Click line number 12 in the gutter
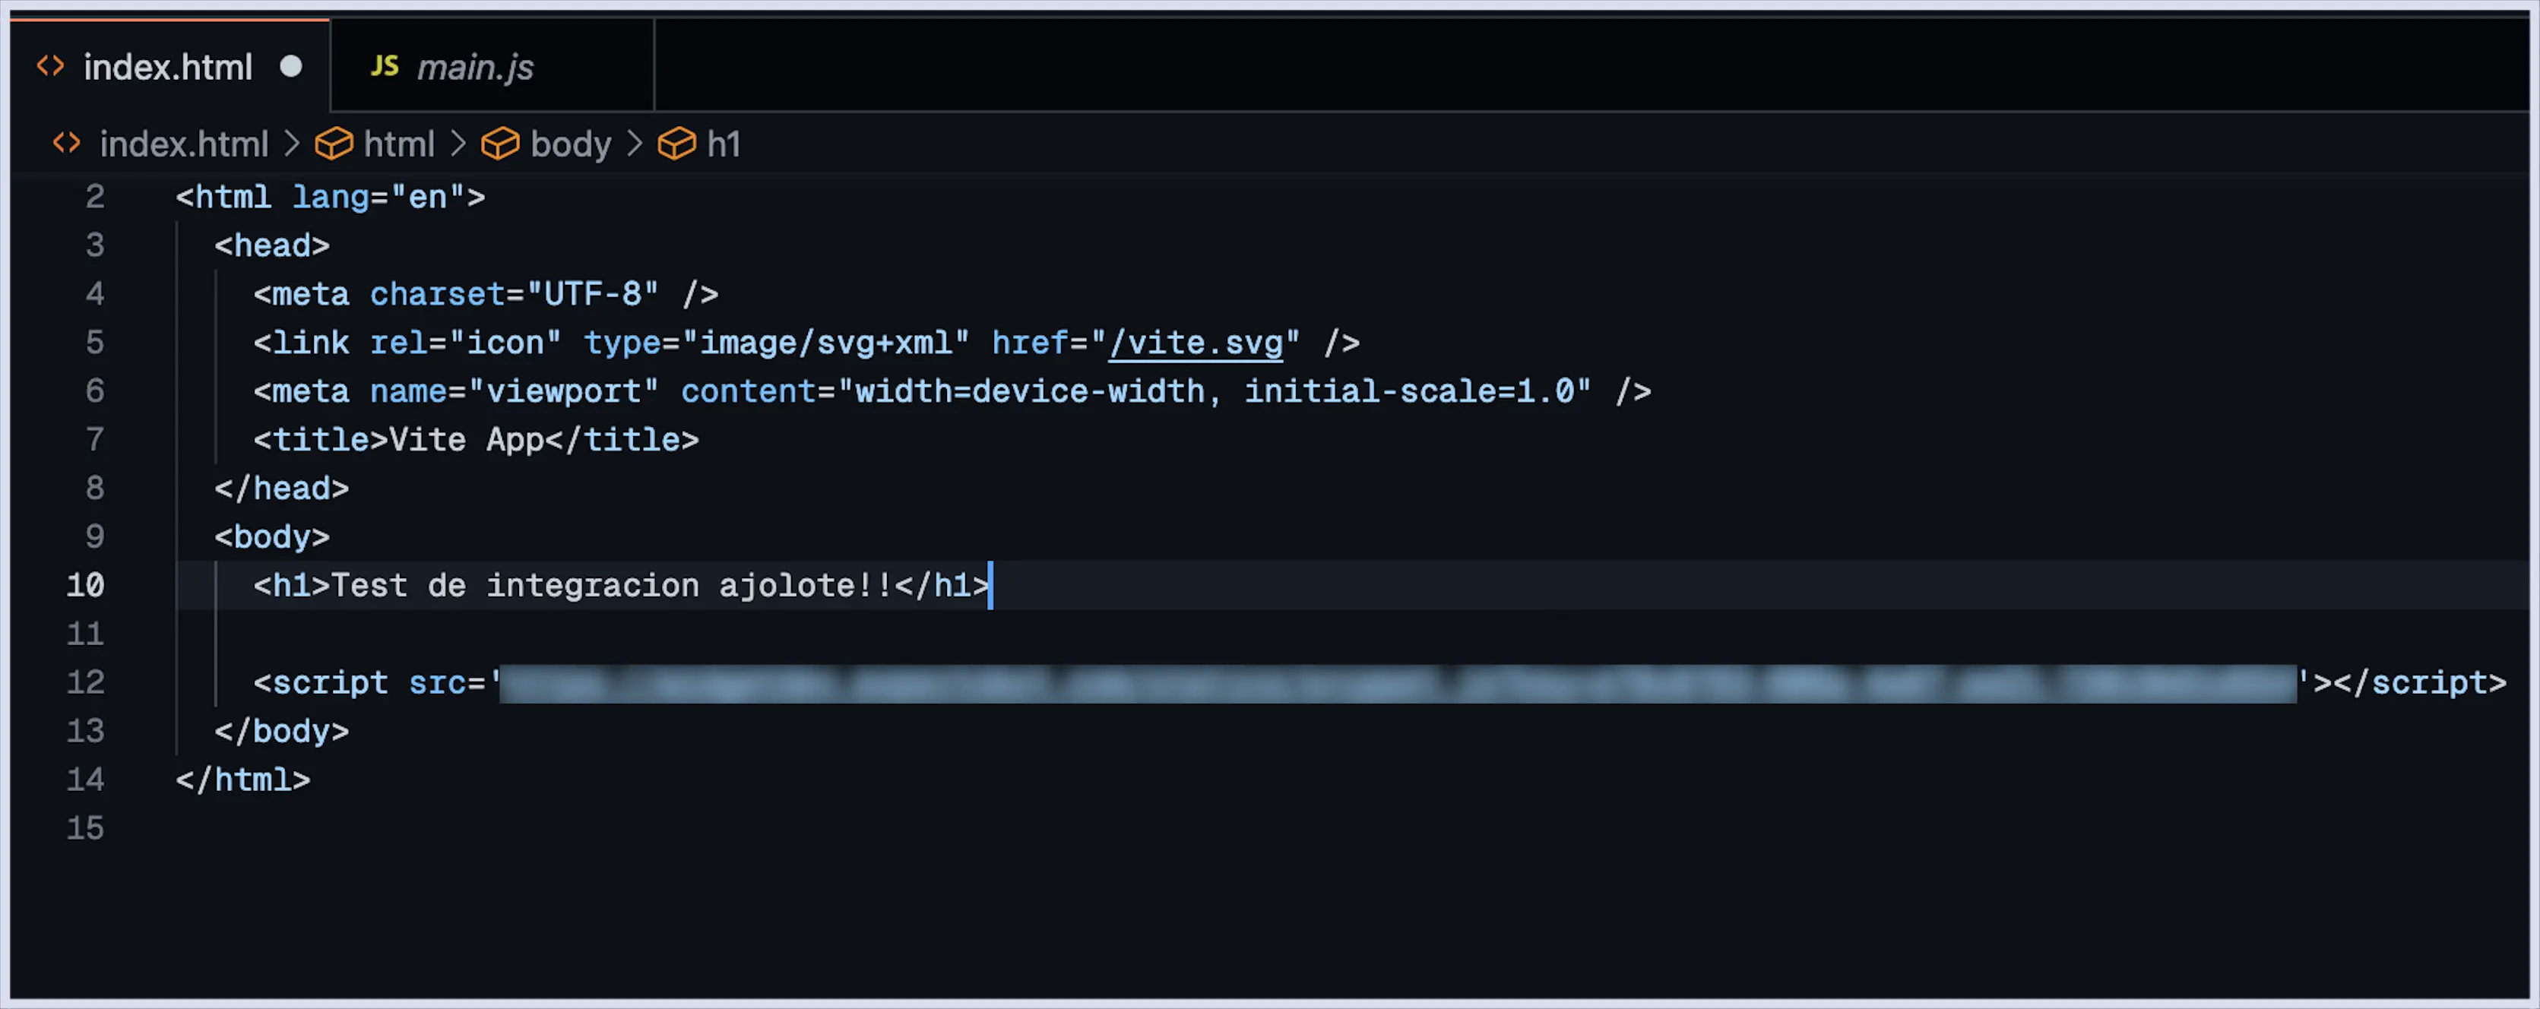 point(86,682)
